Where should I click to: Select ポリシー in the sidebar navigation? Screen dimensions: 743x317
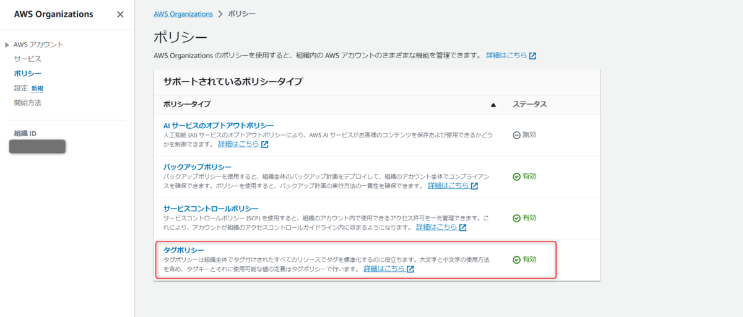27,74
